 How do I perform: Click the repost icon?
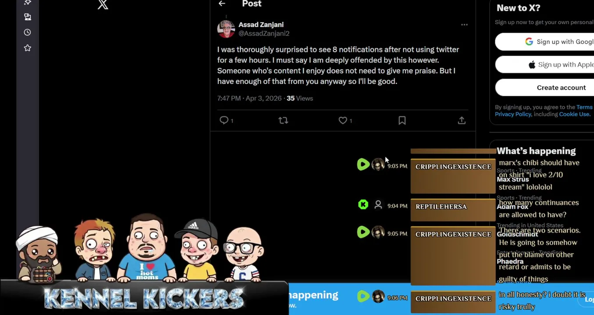tap(283, 120)
